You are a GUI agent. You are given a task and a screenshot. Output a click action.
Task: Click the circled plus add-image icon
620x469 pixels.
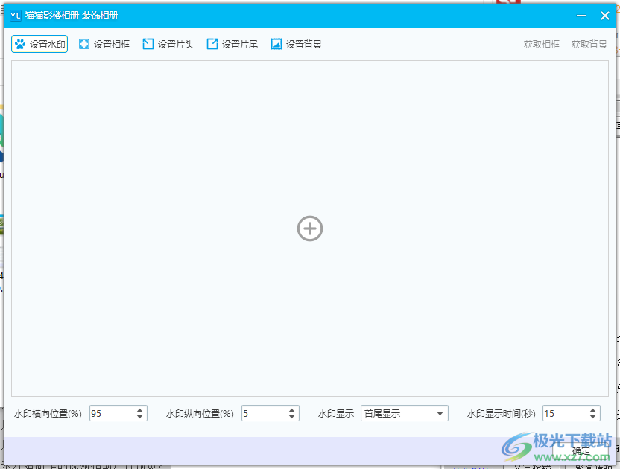tap(310, 229)
